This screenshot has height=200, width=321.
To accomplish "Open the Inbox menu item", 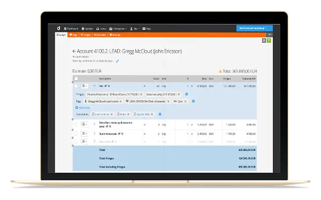I will pyautogui.click(x=101, y=29).
